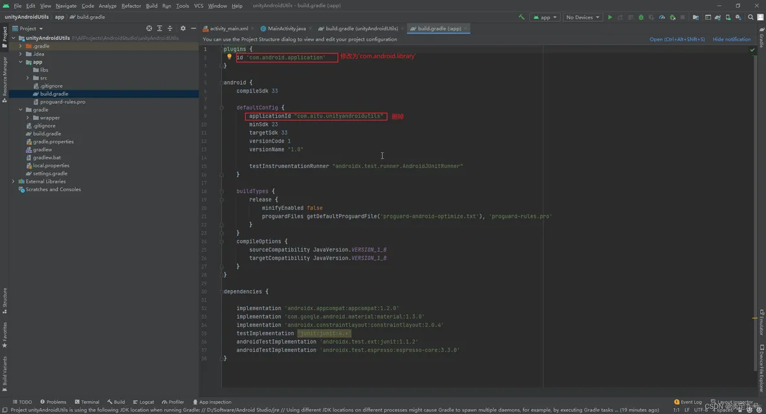This screenshot has width=766, height=414.
Task: Click Expand All icon in Project panel
Action: [x=159, y=28]
